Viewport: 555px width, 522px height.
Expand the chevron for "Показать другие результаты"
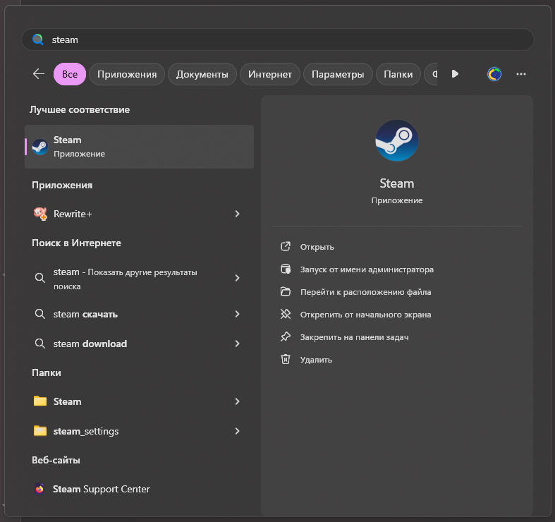click(237, 278)
